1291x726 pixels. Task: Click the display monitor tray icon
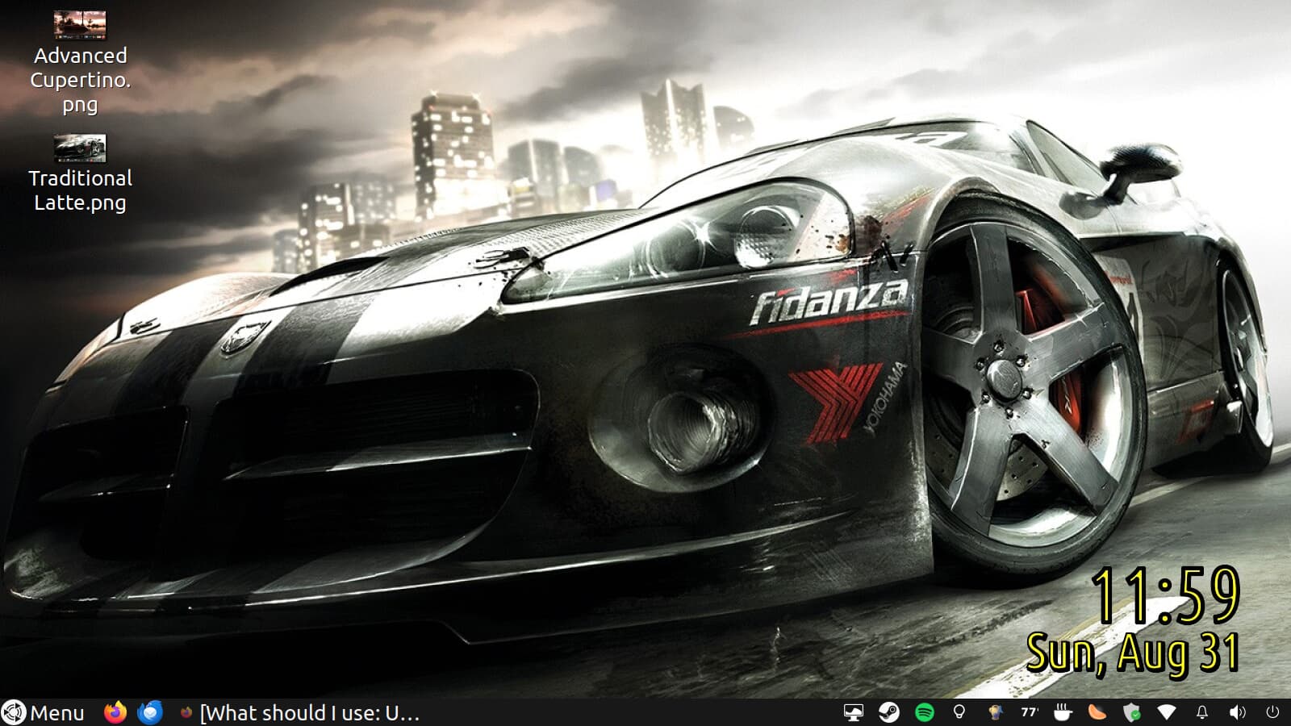853,712
